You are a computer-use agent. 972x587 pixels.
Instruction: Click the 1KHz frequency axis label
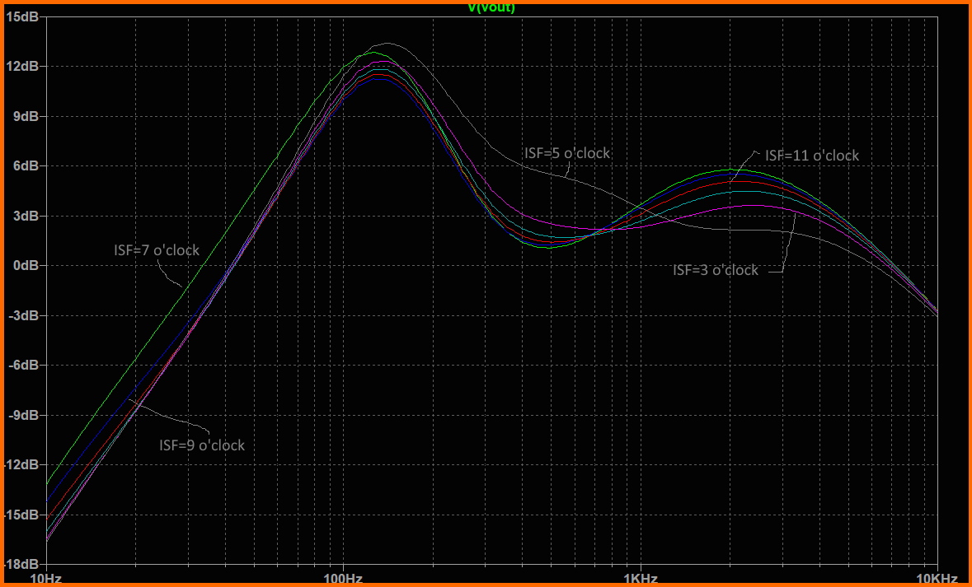pyautogui.click(x=641, y=578)
